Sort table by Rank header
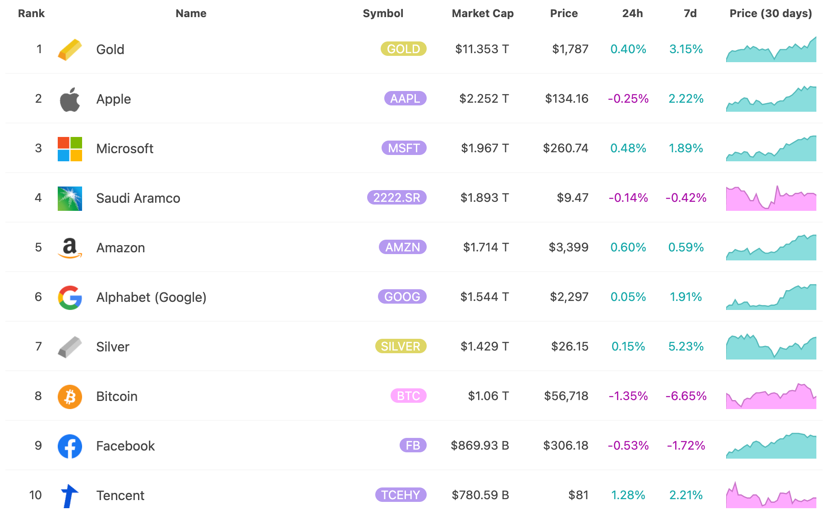Screen dimensions: 829x519 point(31,14)
